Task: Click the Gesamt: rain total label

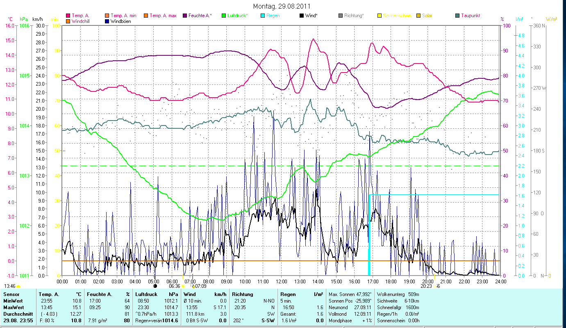Action: point(289,314)
